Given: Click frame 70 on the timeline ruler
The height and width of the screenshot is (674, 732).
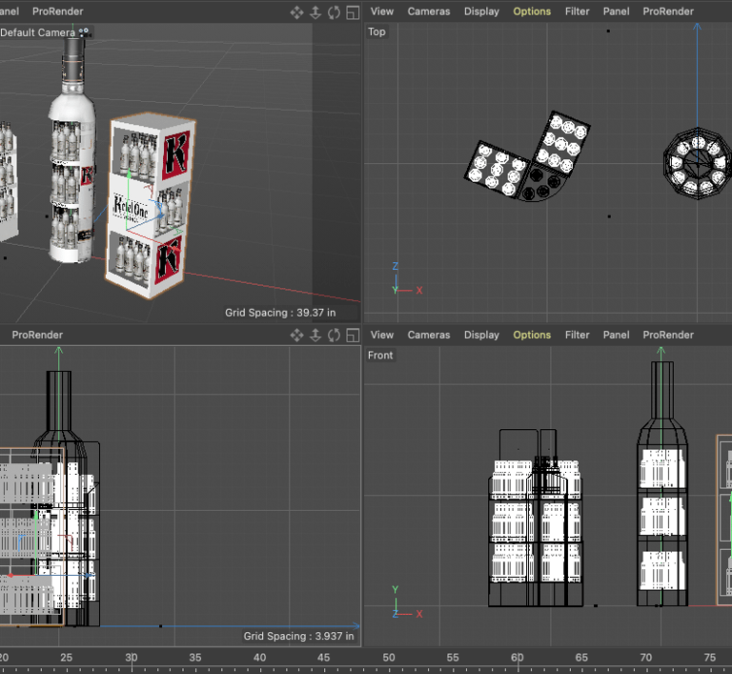Looking at the screenshot, I should click(645, 658).
